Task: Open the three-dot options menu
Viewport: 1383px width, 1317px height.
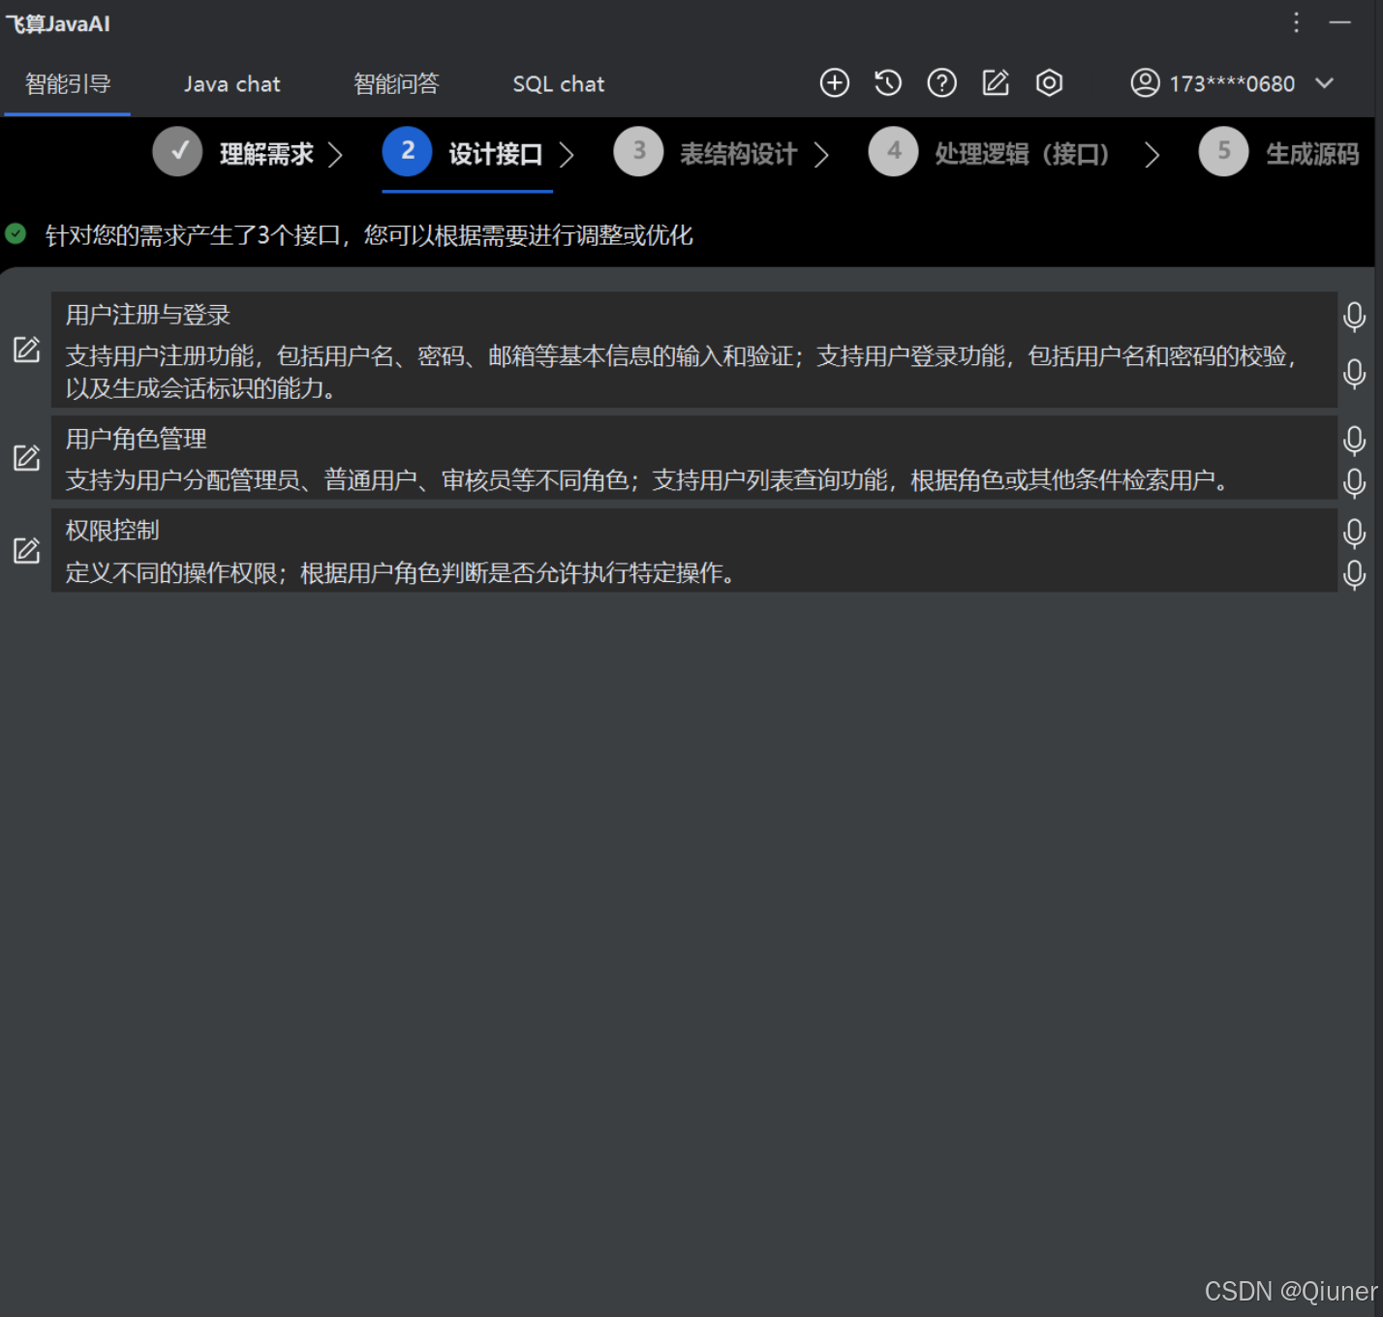Action: (x=1295, y=22)
